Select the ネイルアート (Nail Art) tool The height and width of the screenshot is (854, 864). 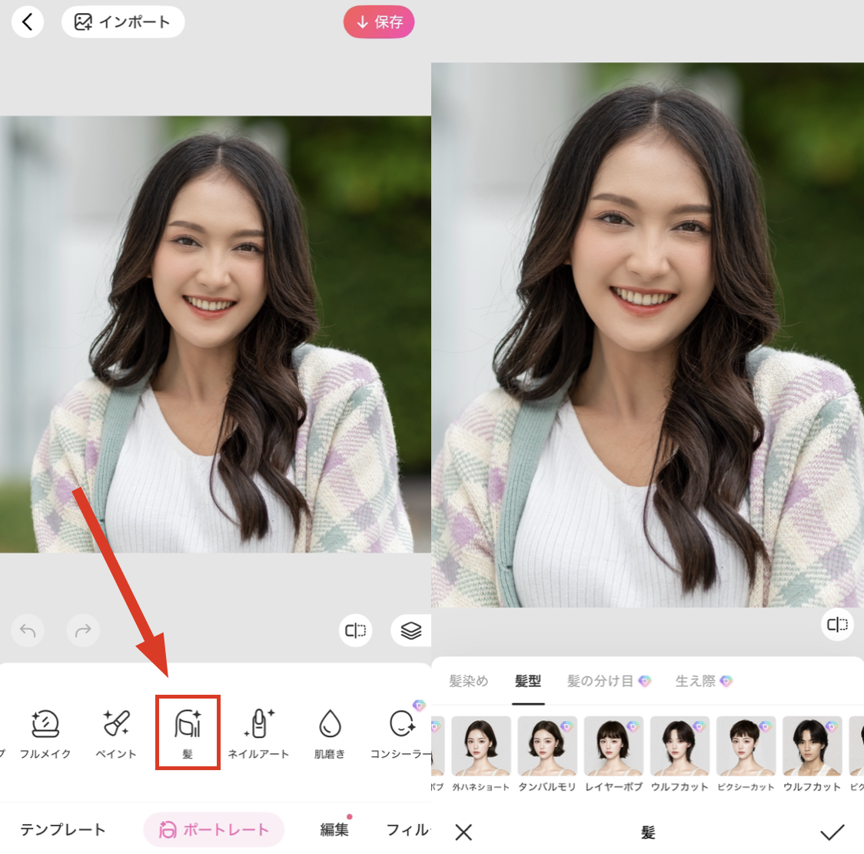pos(258,731)
